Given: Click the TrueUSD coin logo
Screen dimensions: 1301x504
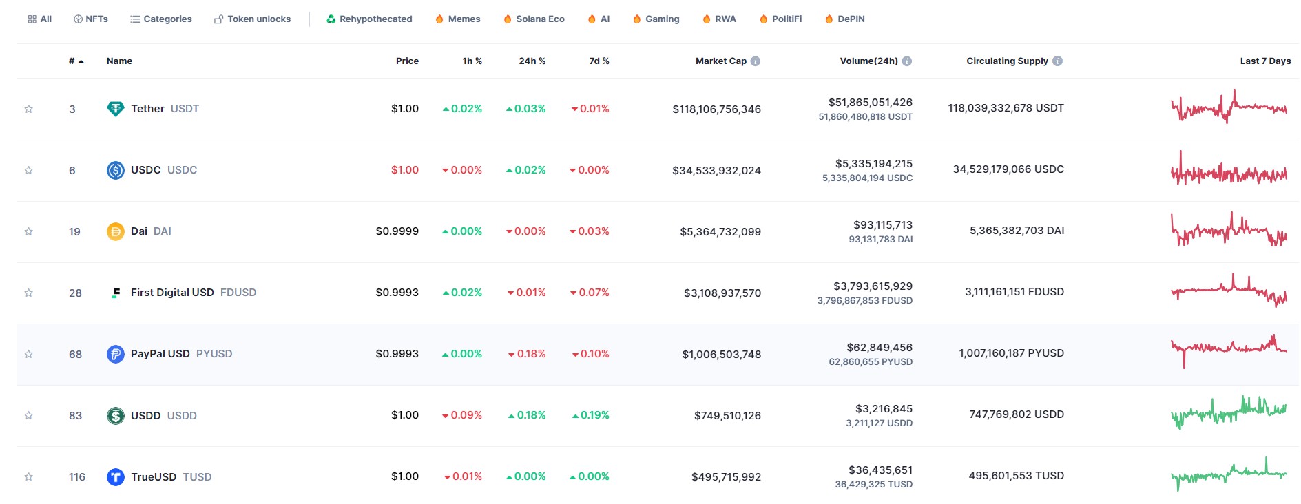Looking at the screenshot, I should coord(116,476).
